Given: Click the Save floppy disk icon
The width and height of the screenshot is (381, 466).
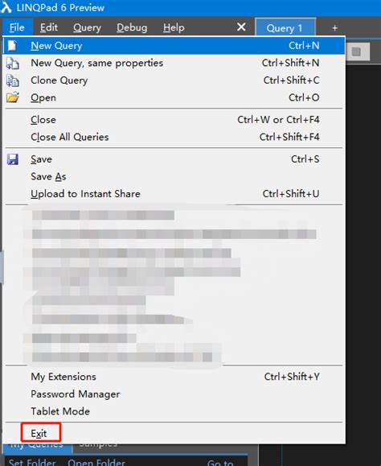Looking at the screenshot, I should [13, 159].
